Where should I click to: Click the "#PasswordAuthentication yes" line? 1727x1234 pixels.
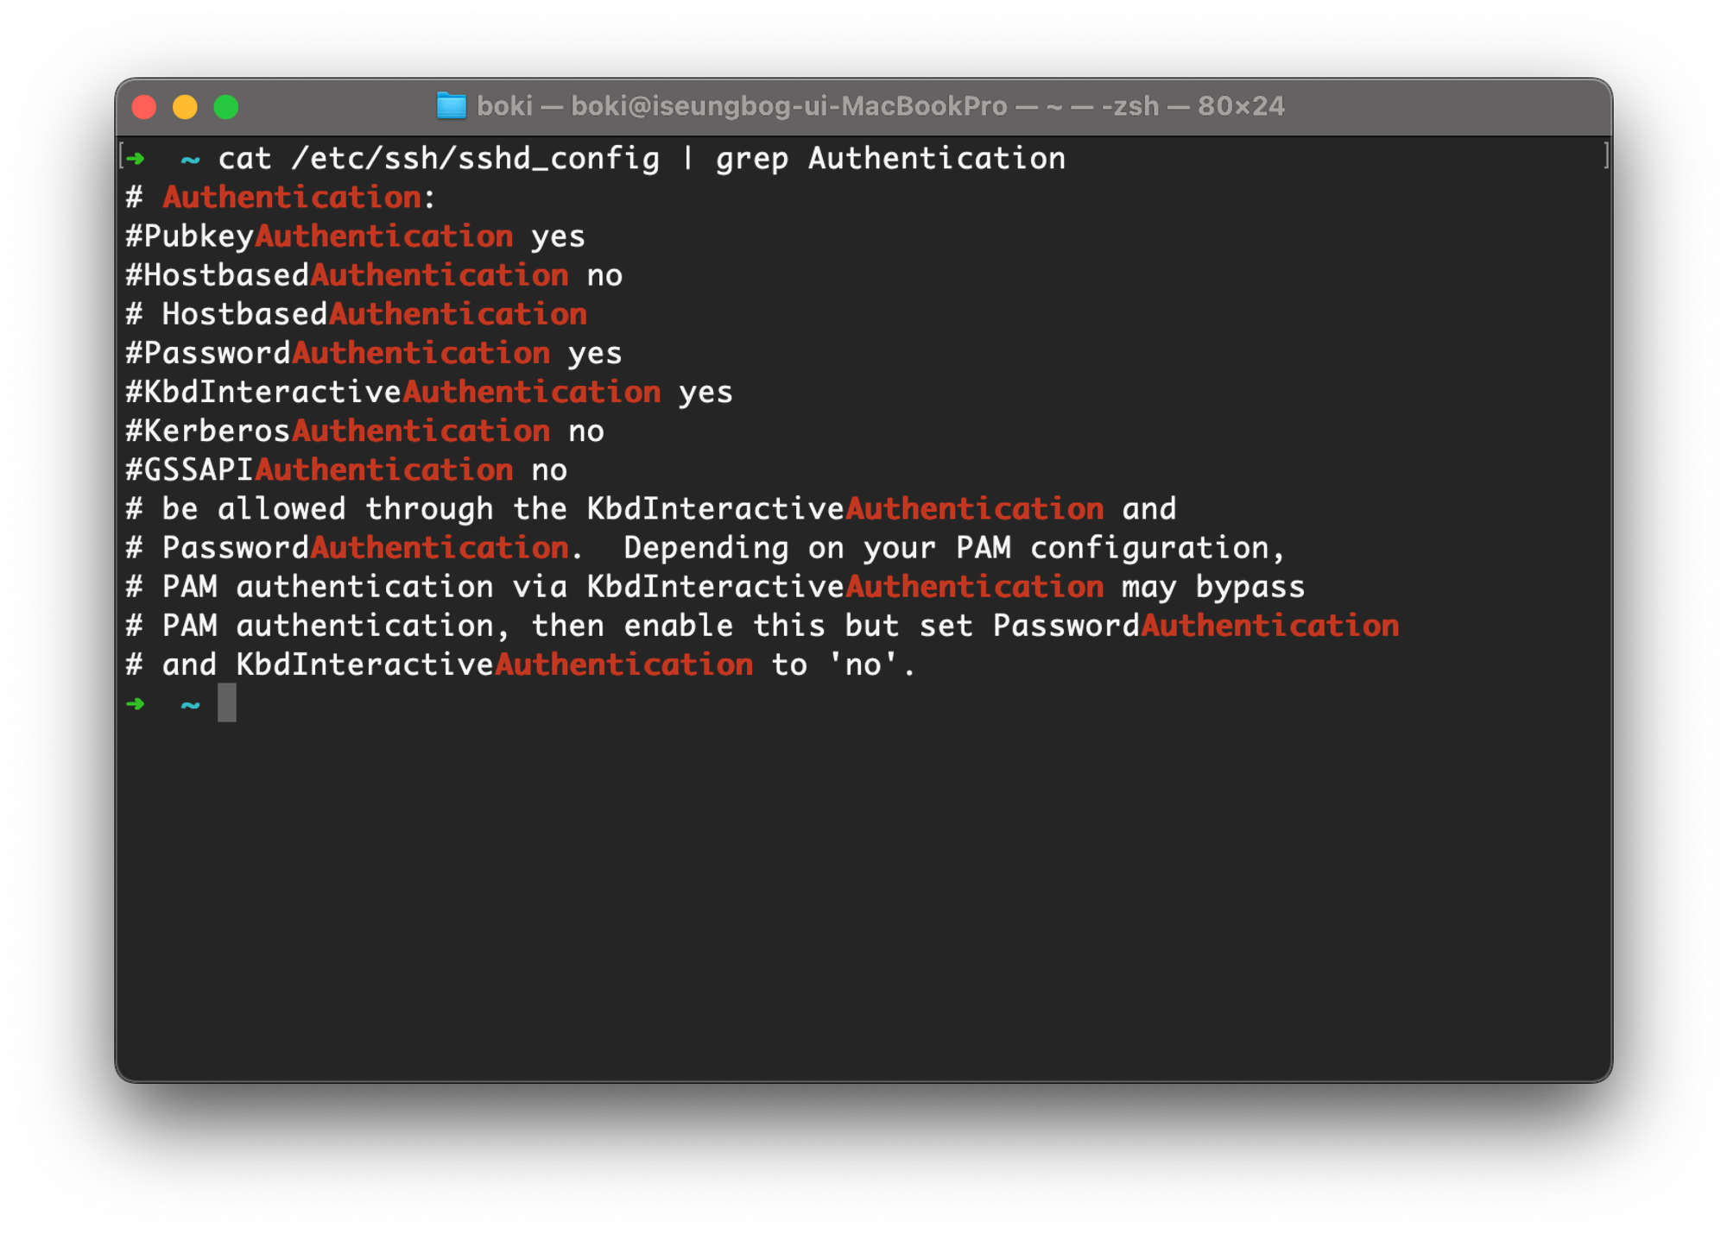click(x=373, y=353)
